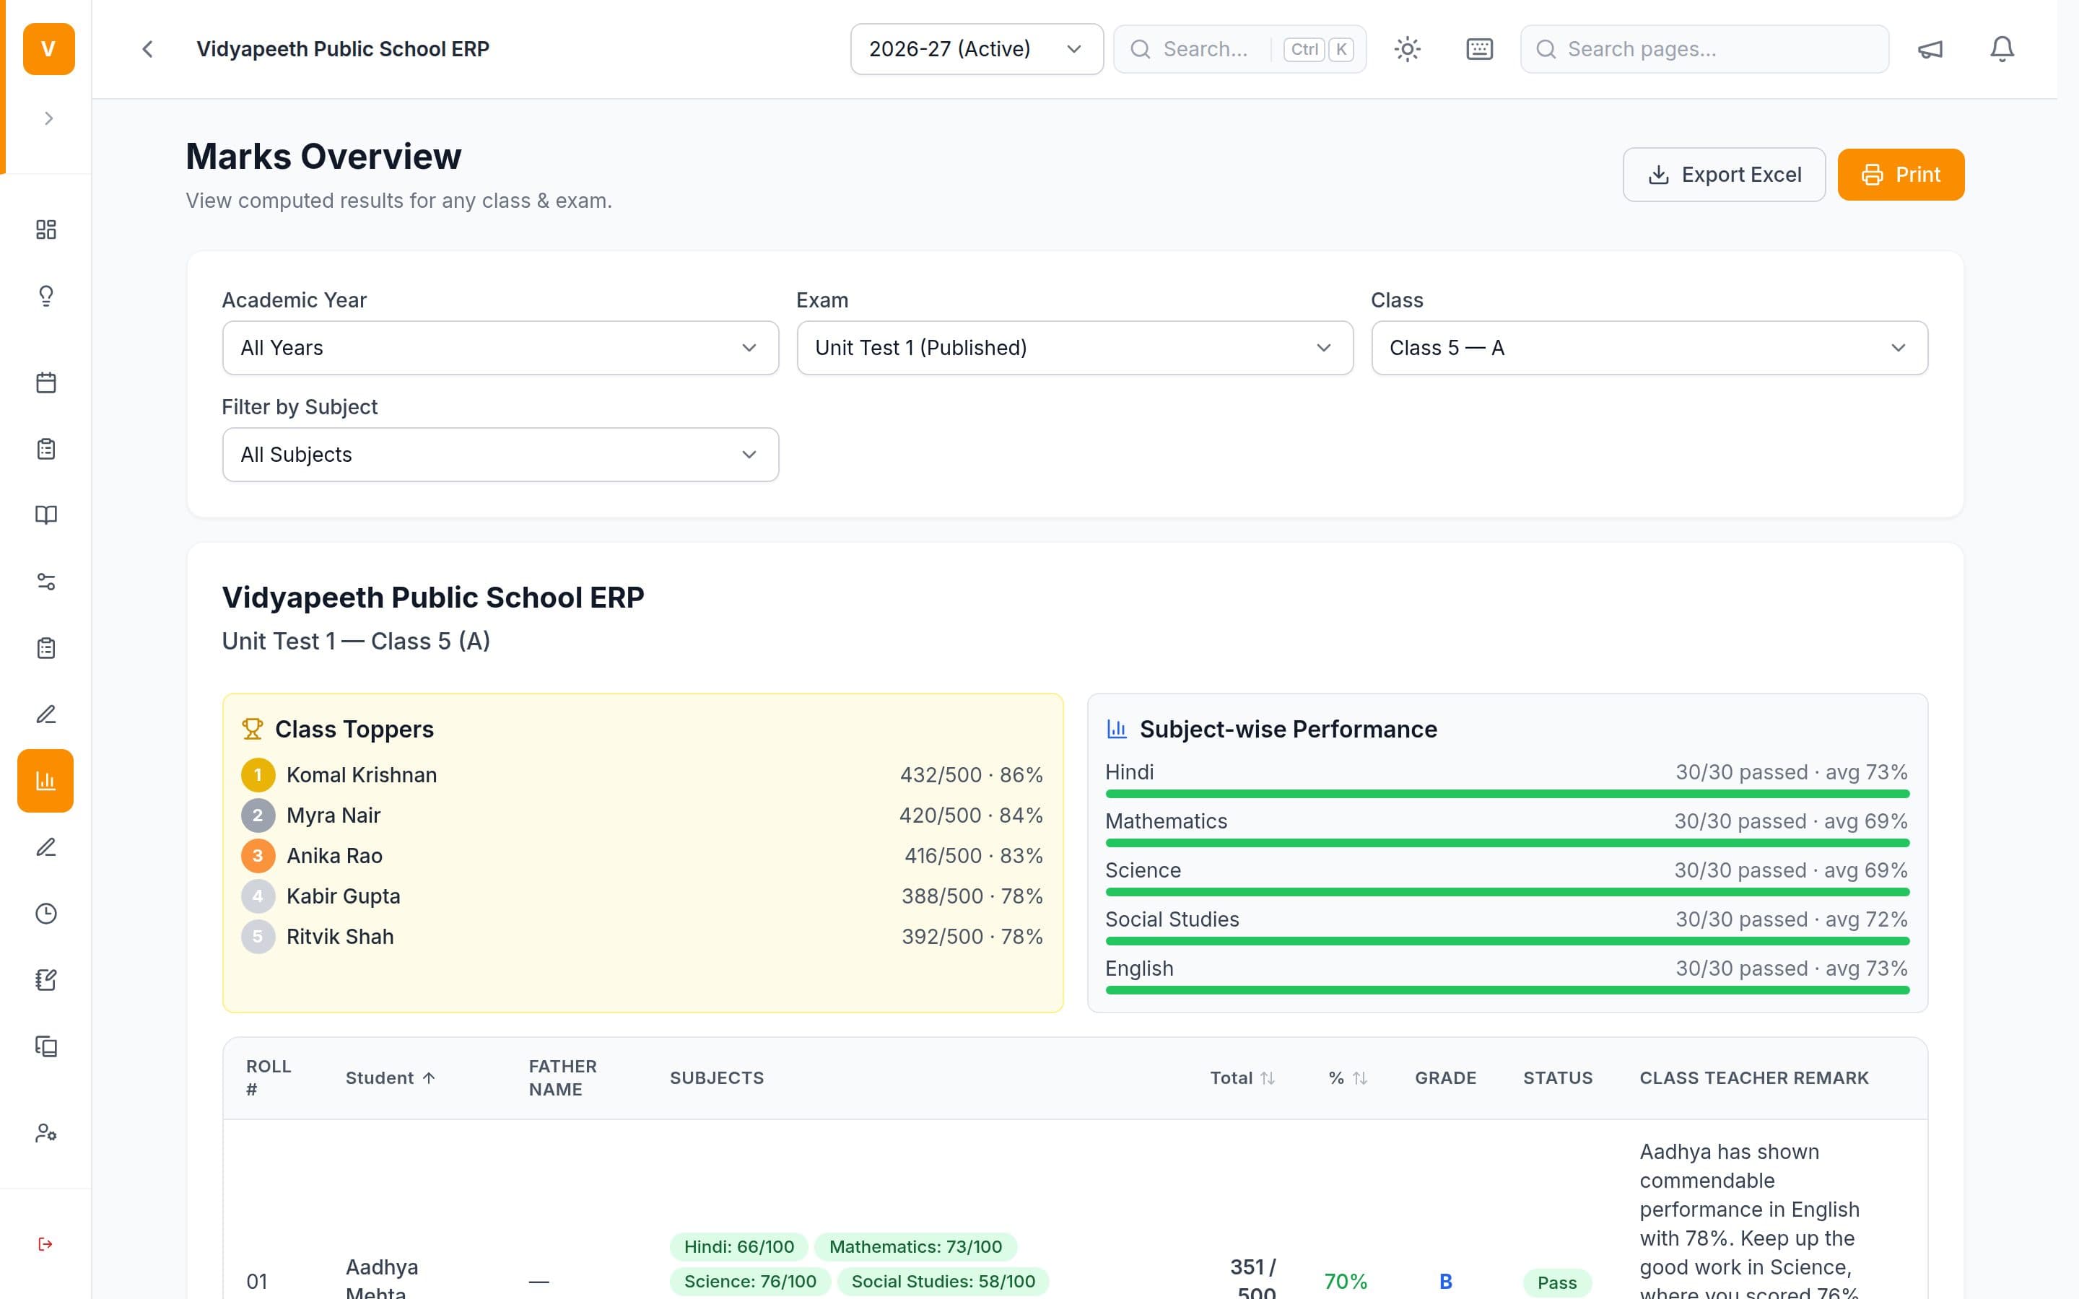Open the copy documents icon in sidebar
Screen dimensions: 2079x1299
pyautogui.click(x=46, y=1046)
